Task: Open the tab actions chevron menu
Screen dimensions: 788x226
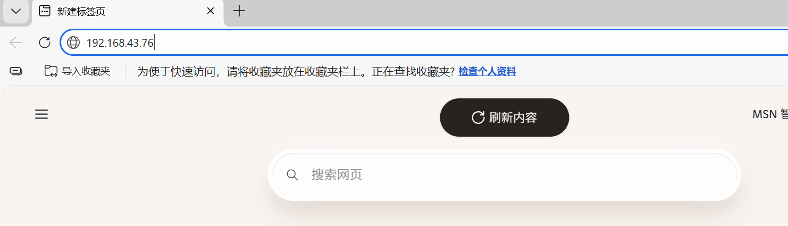Action: click(x=16, y=11)
